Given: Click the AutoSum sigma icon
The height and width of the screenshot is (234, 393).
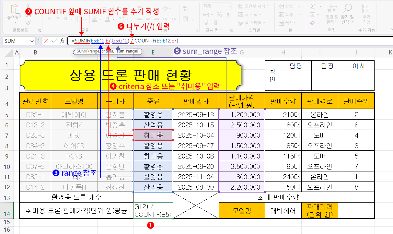Looking at the screenshot, I should (313, 6).
